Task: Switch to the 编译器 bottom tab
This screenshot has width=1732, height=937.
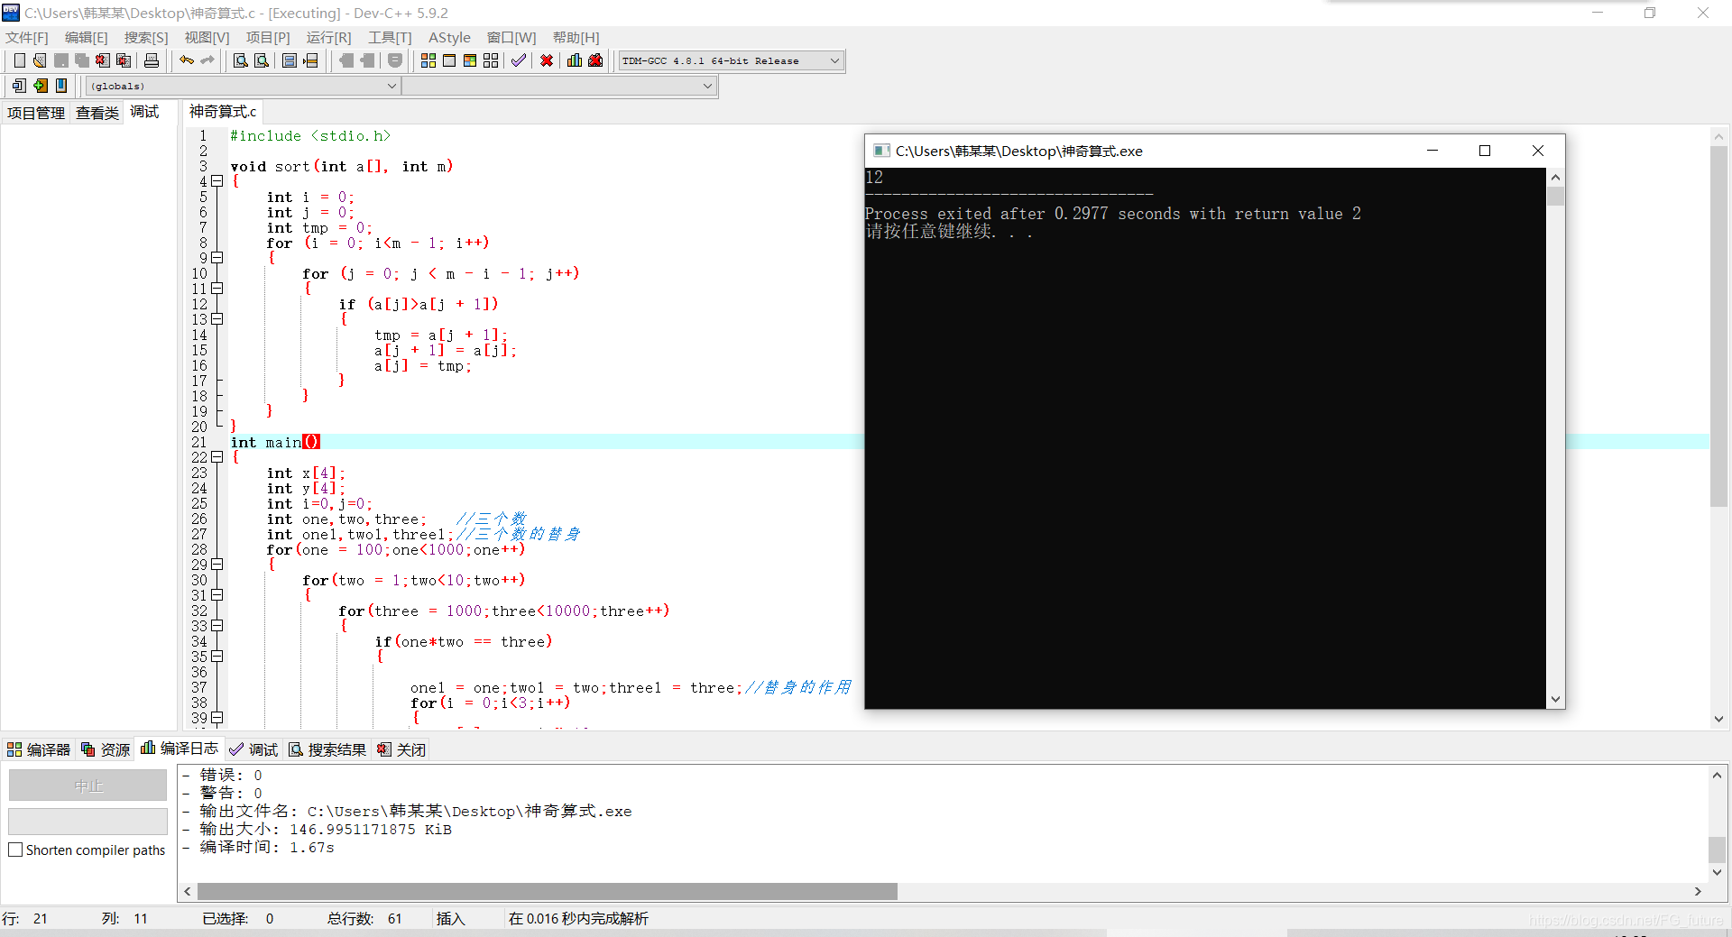Action: (39, 749)
